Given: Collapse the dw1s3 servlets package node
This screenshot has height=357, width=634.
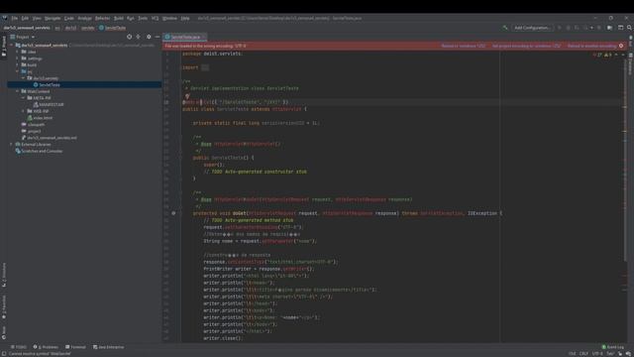Looking at the screenshot, I should pos(23,78).
